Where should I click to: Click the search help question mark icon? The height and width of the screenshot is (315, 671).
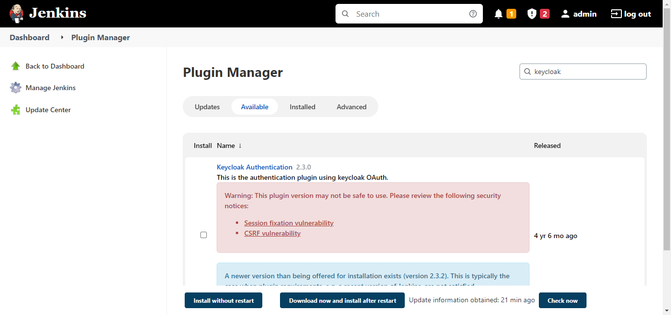point(473,14)
